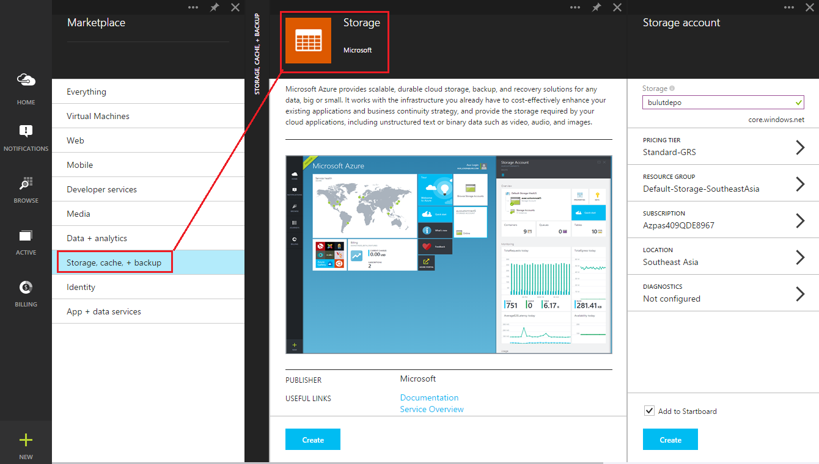
Task: Click the Storage account blade title
Action: coord(681,23)
